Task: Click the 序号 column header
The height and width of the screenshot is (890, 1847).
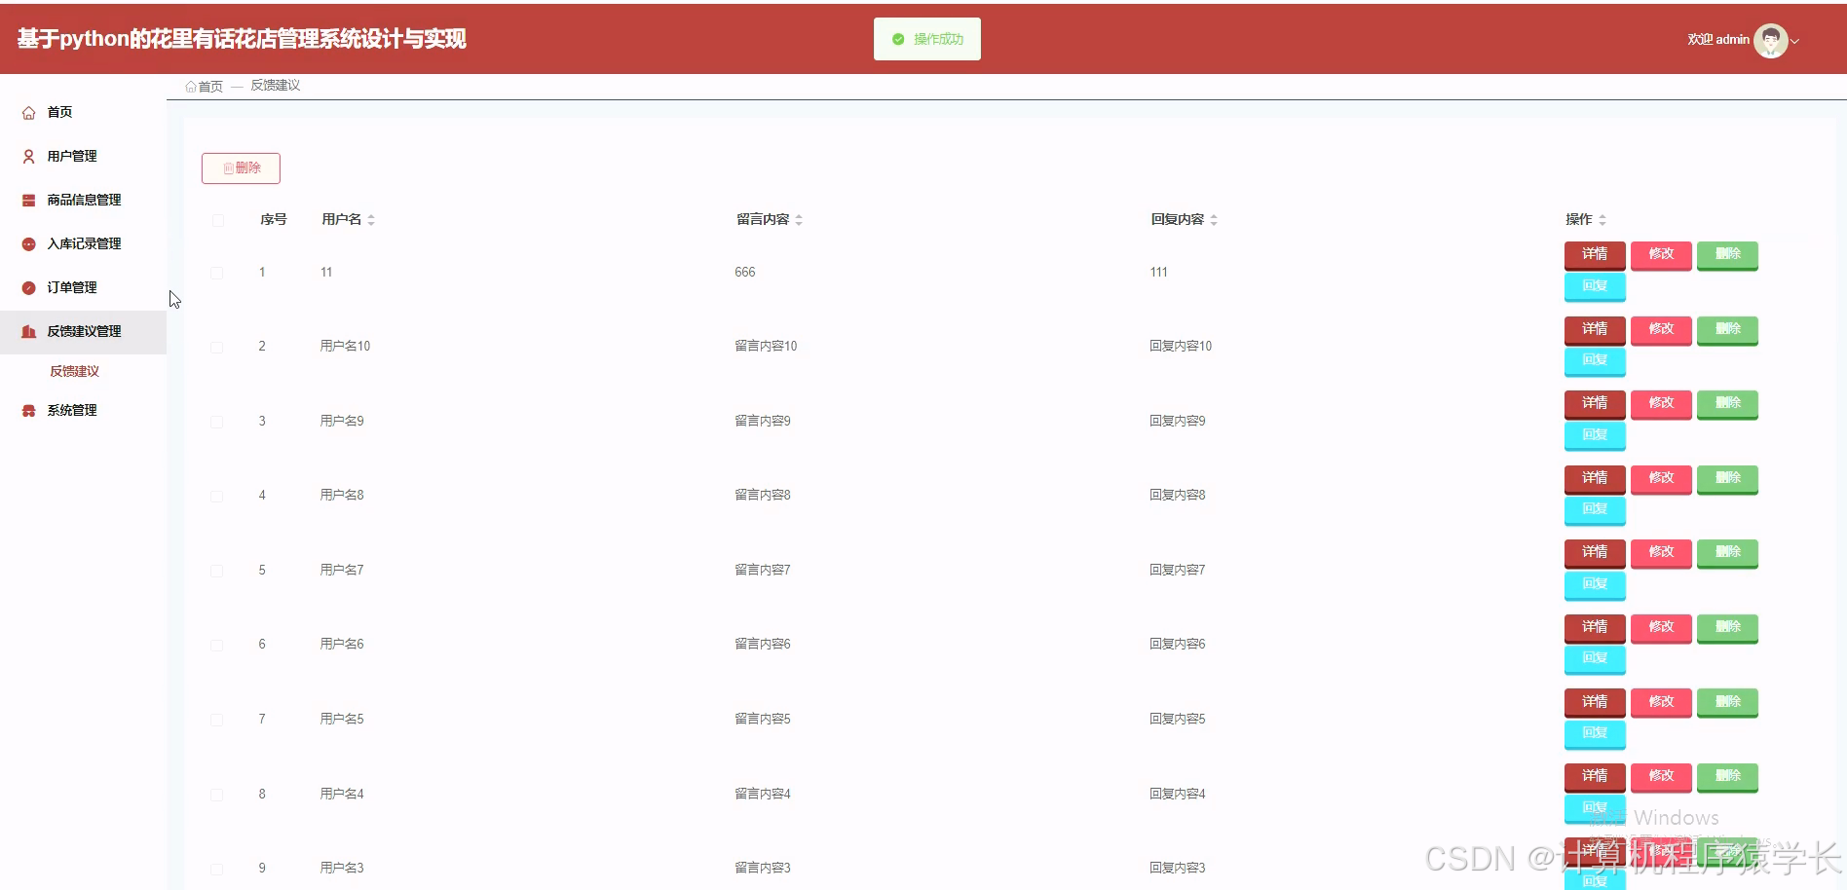Action: [274, 220]
